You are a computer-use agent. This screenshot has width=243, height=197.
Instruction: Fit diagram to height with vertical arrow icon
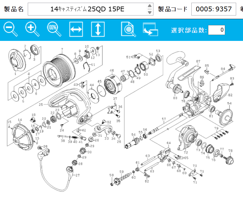tap(98, 29)
